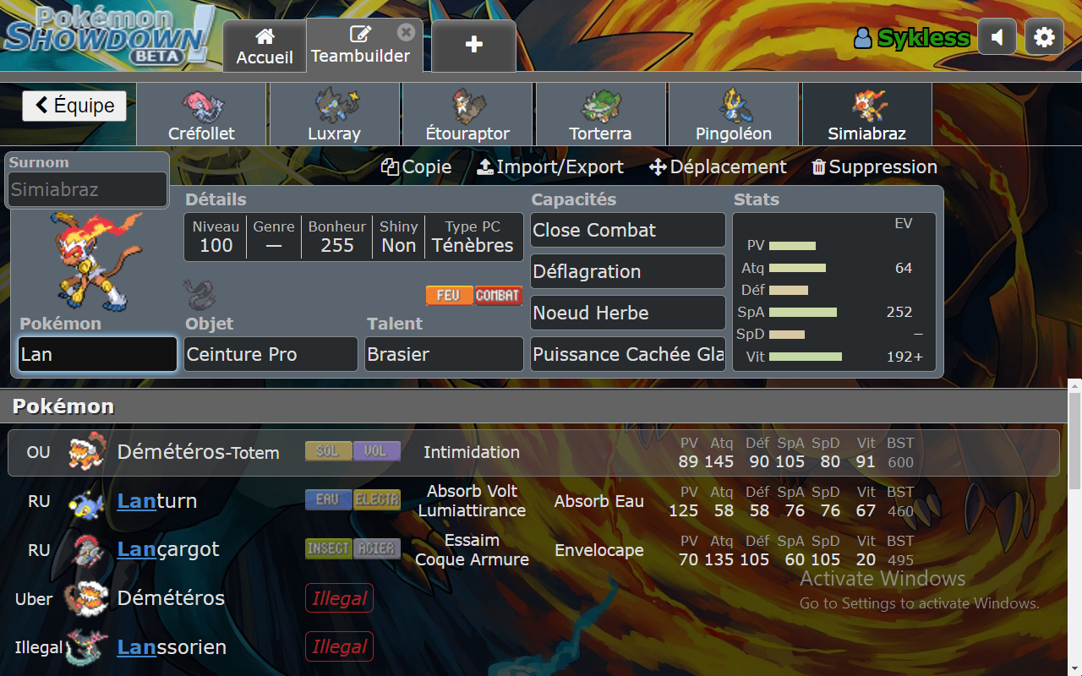Click the Bonheur 255 detail
This screenshot has height=676, width=1082.
[x=337, y=237]
